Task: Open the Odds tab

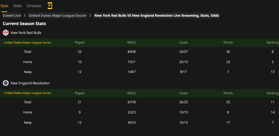Action: tap(17, 6)
